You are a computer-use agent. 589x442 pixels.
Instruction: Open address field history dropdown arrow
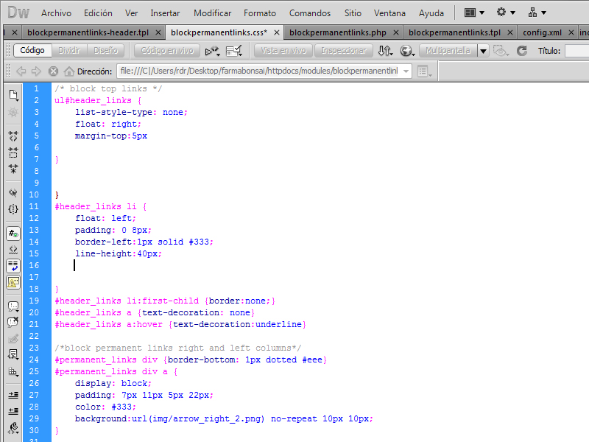(406, 71)
